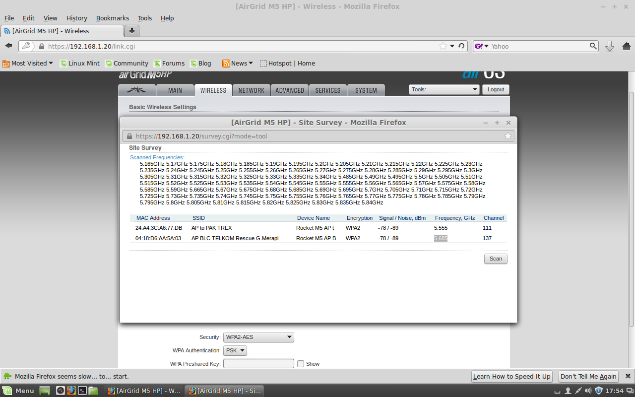Click Show Desktop icon in panel
Image resolution: width=635 pixels, height=397 pixels.
[x=45, y=391]
